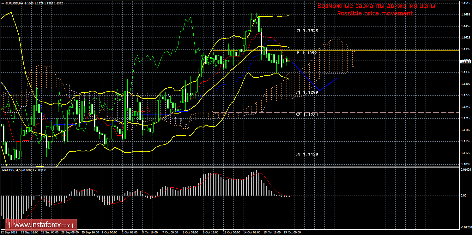This screenshot has height=235, width=472.
Task: Click the red 'Possible price movement' text
Action: coord(375,13)
